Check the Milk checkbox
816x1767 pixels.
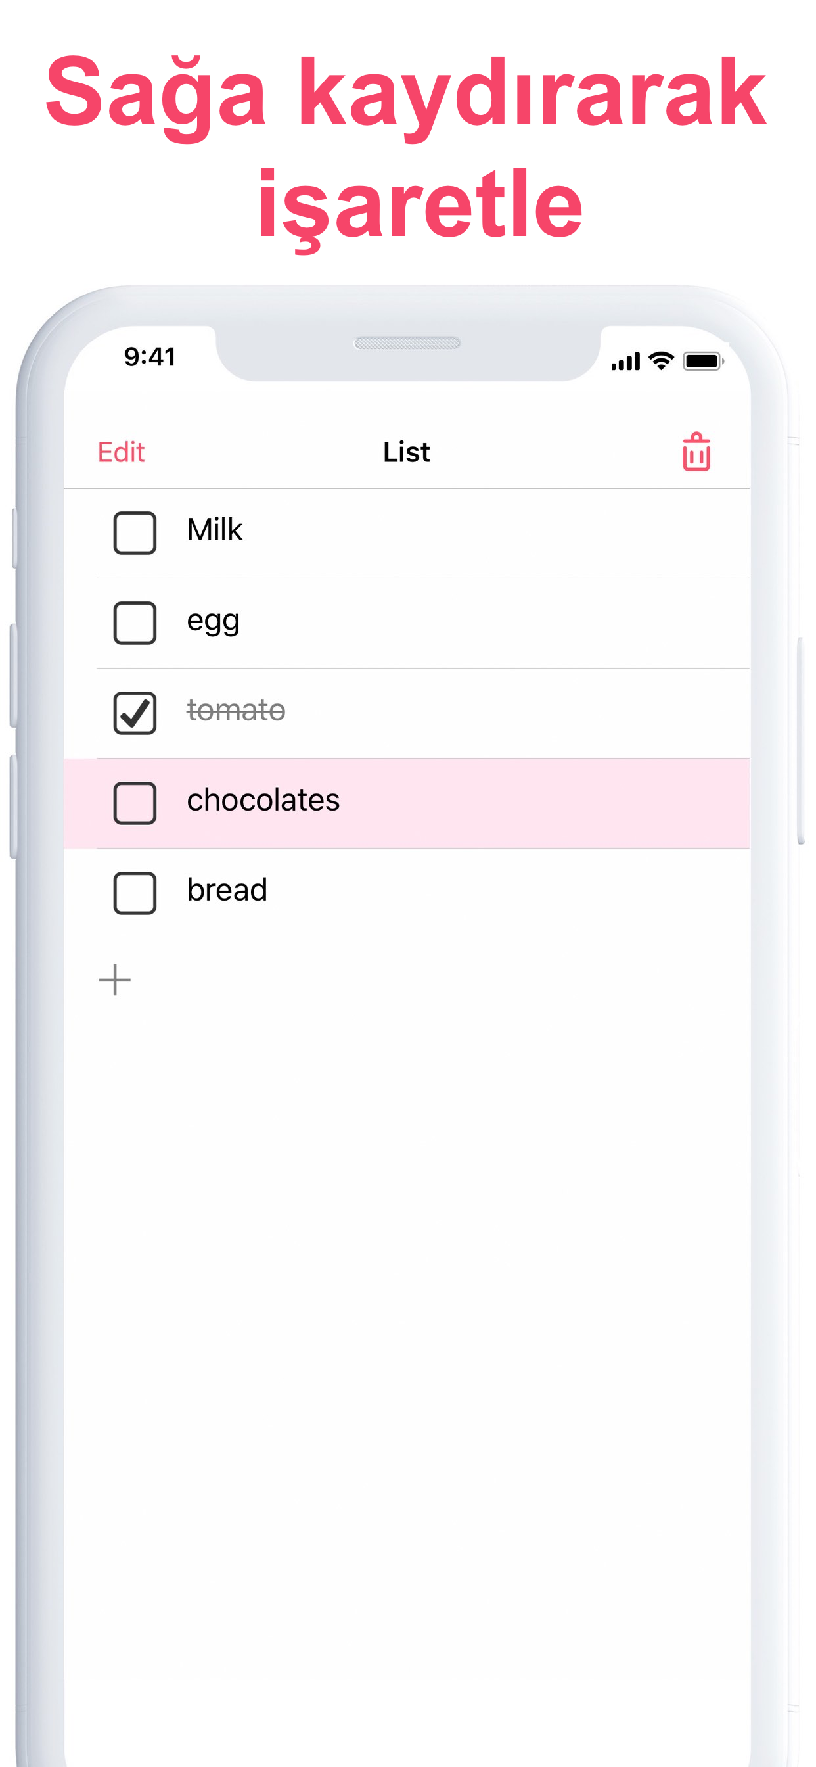[135, 532]
